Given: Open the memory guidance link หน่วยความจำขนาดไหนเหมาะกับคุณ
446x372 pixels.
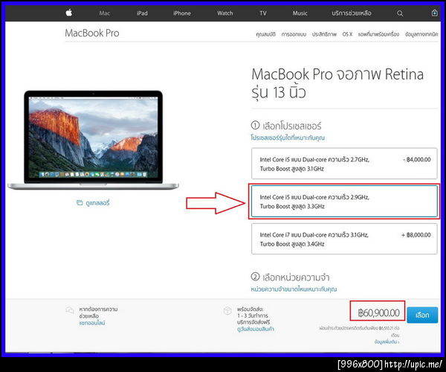Looking at the screenshot, I should 294,289.
